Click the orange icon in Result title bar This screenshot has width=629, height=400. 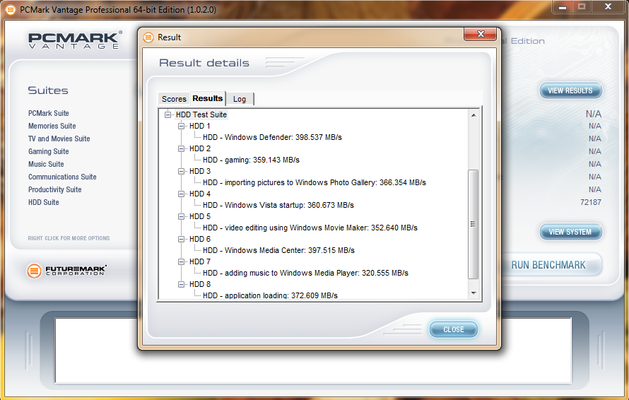click(x=148, y=37)
